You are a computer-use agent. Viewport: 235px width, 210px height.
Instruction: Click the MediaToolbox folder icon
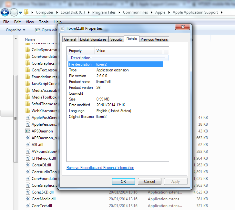[27, 97]
